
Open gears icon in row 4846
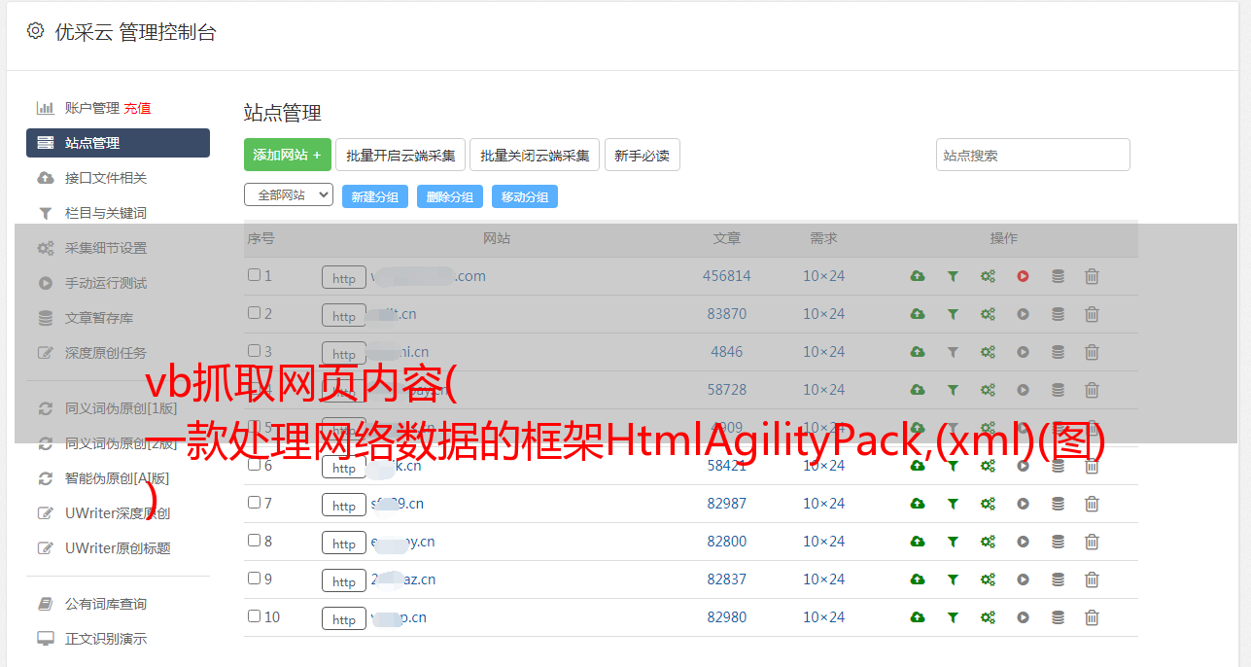coord(988,352)
